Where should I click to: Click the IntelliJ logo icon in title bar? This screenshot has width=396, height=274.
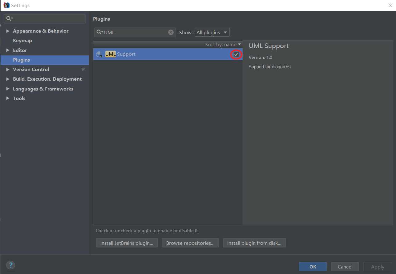pos(6,5)
